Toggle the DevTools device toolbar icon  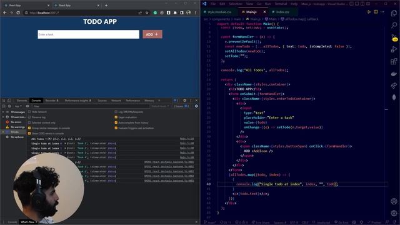[x=9, y=101]
